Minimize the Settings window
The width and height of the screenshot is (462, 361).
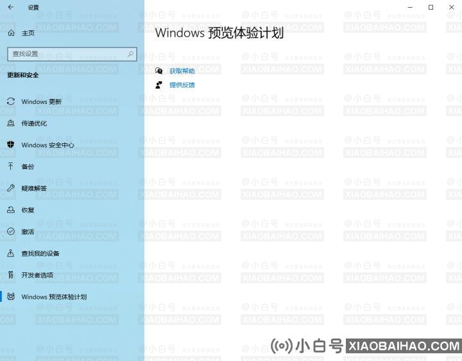[410, 7]
